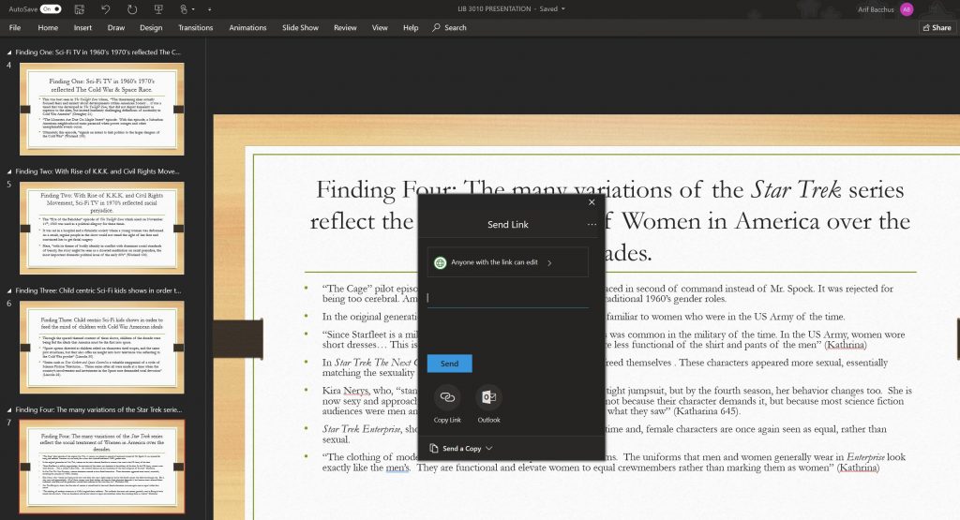
Task: Select slide 7 thumbnail
Action: point(101,467)
